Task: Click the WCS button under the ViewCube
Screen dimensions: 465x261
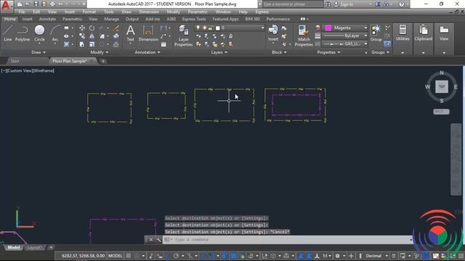Action: click(441, 112)
